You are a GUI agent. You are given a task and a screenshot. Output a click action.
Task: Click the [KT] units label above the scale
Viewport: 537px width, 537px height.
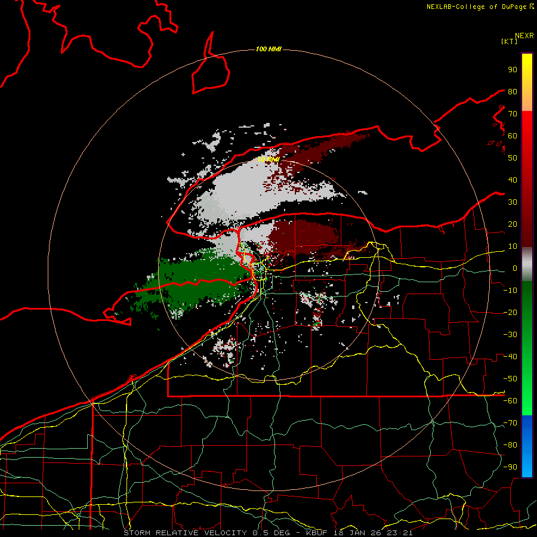point(509,41)
